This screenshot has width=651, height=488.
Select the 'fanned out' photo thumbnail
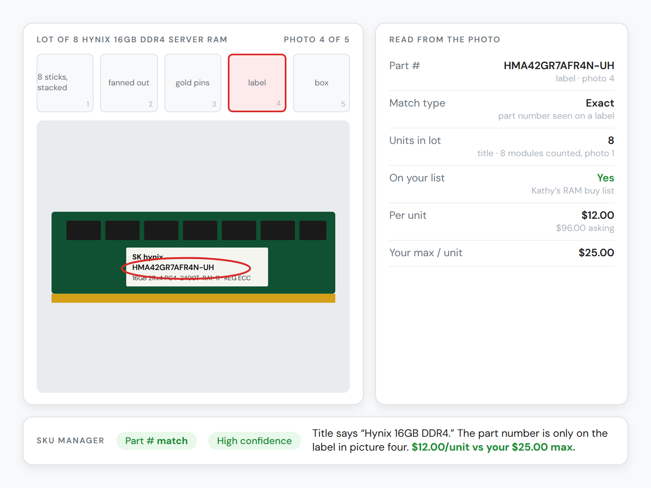pos(129,83)
